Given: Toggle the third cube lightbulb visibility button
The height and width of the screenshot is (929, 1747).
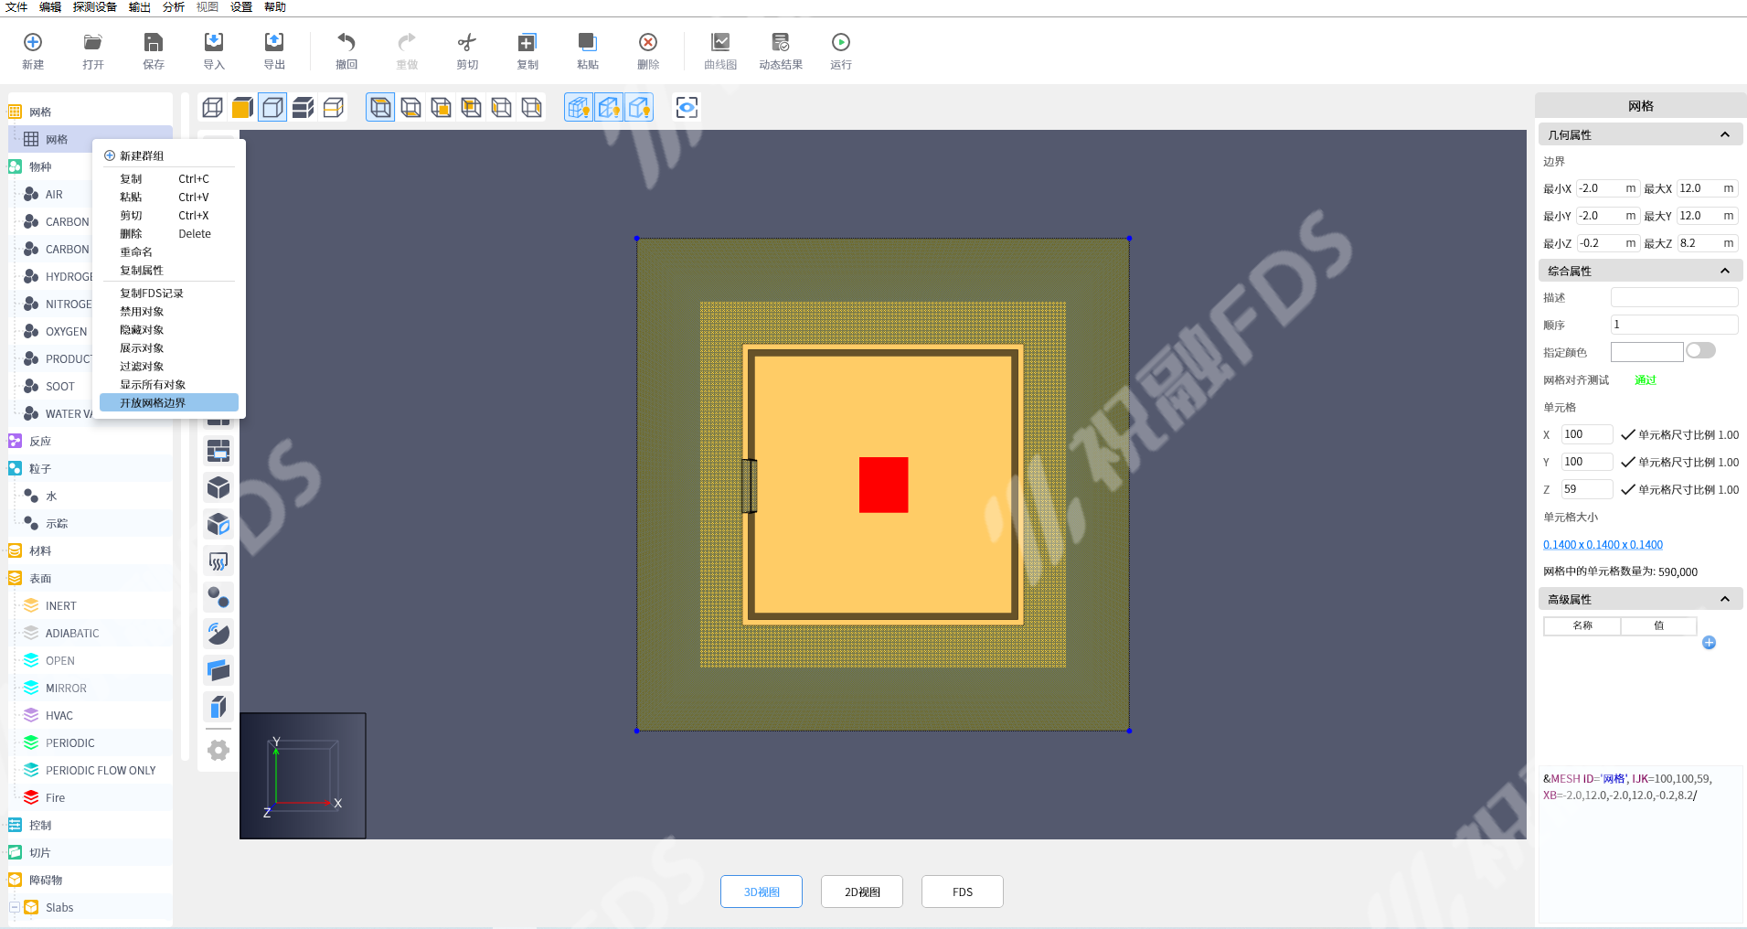Looking at the screenshot, I should (639, 108).
